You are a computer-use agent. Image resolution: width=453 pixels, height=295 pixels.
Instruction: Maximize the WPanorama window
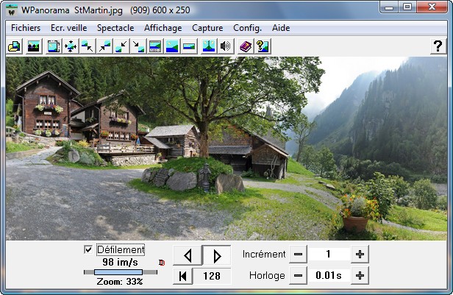coord(407,7)
